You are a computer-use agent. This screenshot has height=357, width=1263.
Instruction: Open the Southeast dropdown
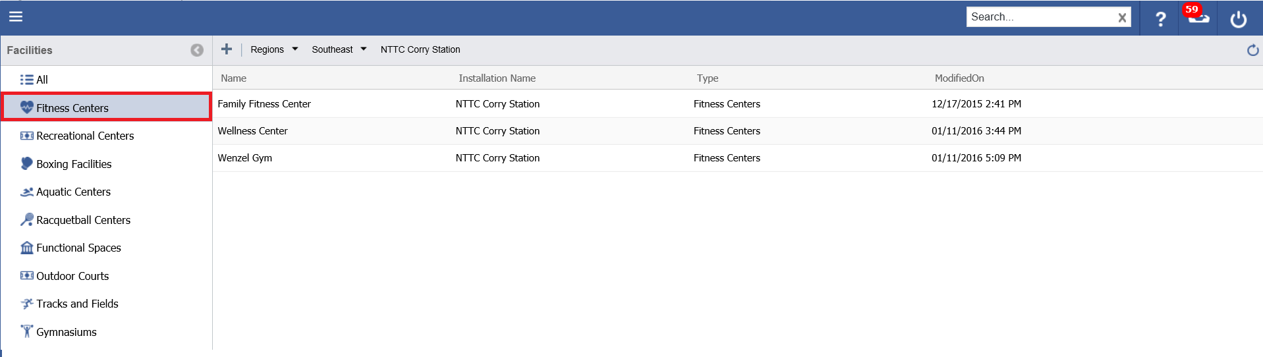tap(339, 49)
